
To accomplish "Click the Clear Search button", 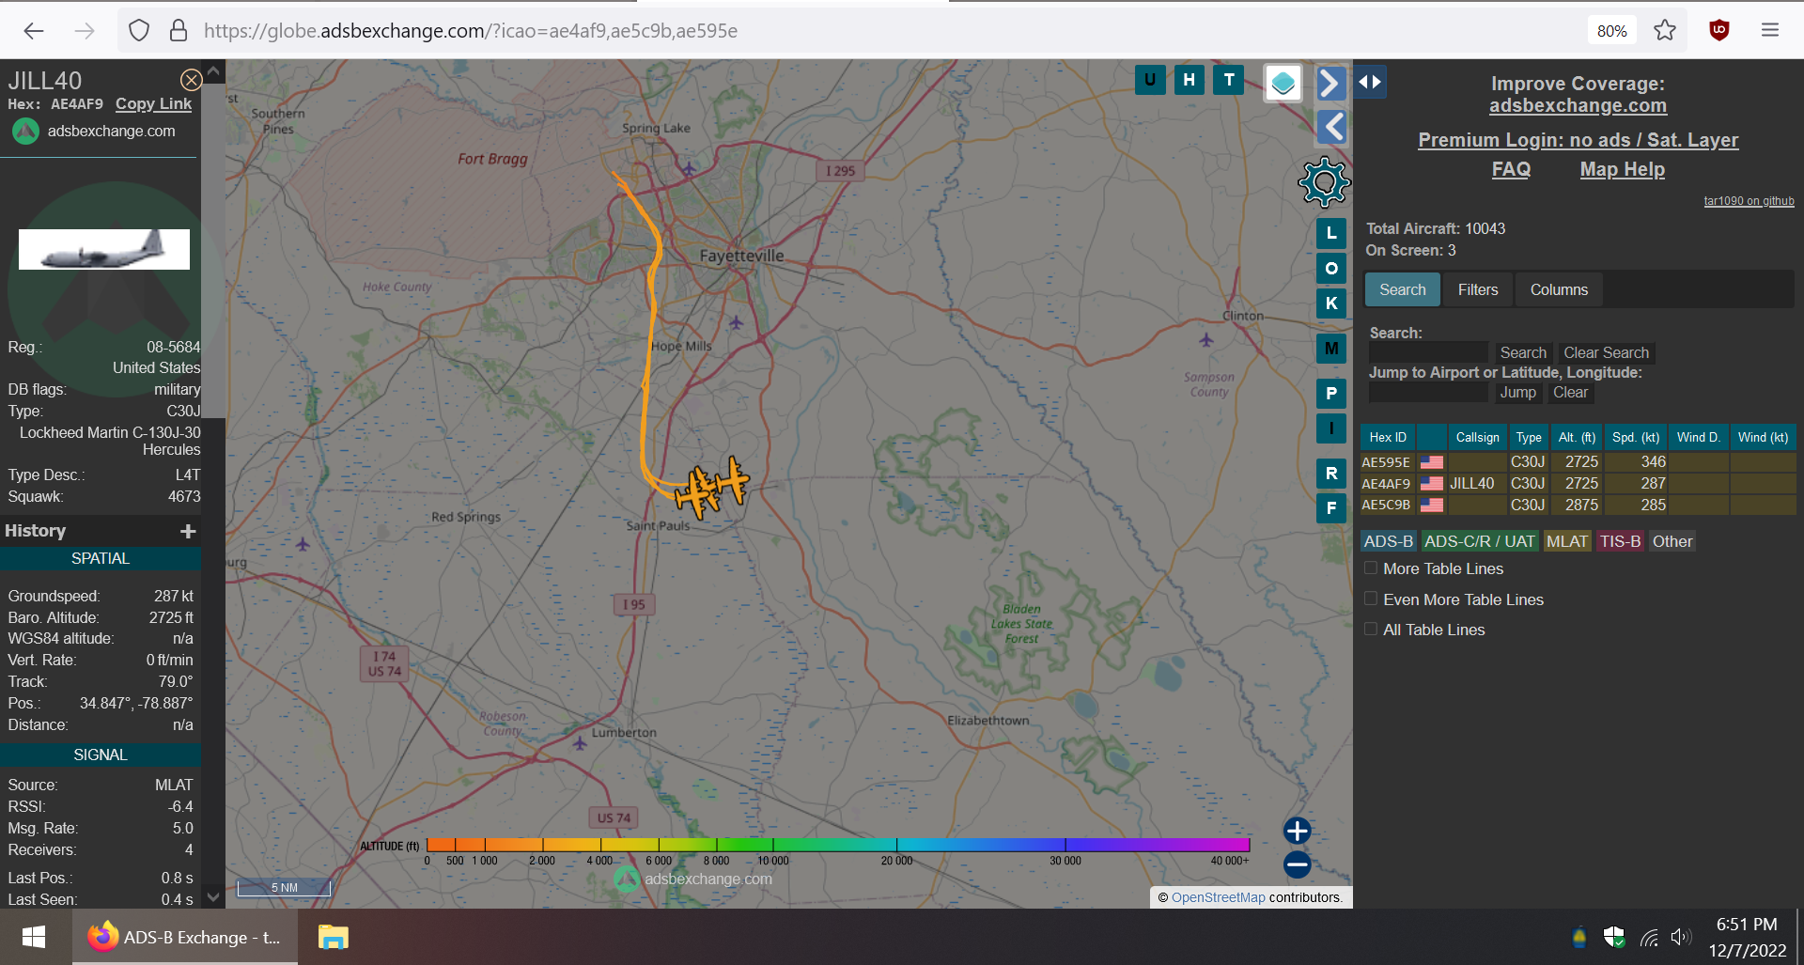I will tap(1606, 353).
